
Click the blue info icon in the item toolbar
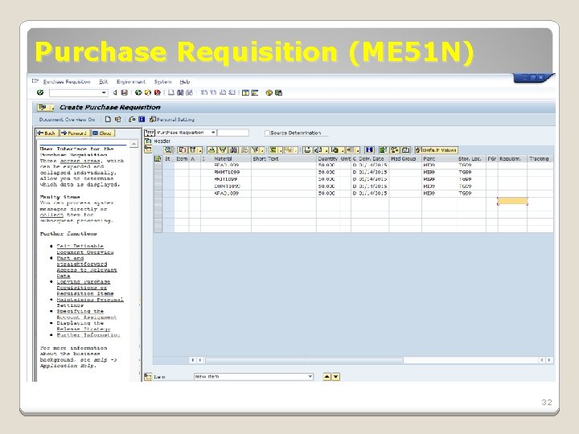pyautogui.click(x=369, y=149)
